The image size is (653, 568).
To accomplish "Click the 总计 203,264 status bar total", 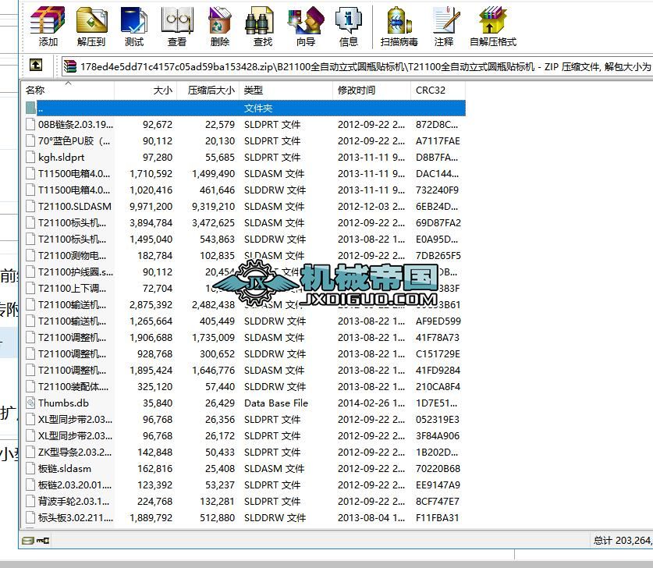I will 623,541.
